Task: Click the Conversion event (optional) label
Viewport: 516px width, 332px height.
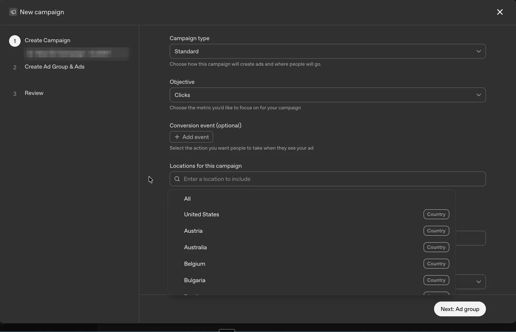Action: [205, 125]
